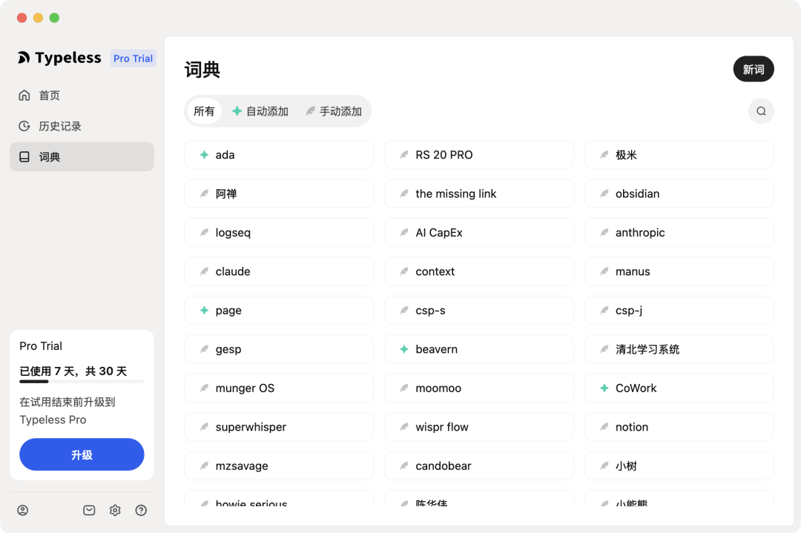Image resolution: width=801 pixels, height=533 pixels.
Task: Click the Pro Trial badge
Action: click(x=133, y=59)
